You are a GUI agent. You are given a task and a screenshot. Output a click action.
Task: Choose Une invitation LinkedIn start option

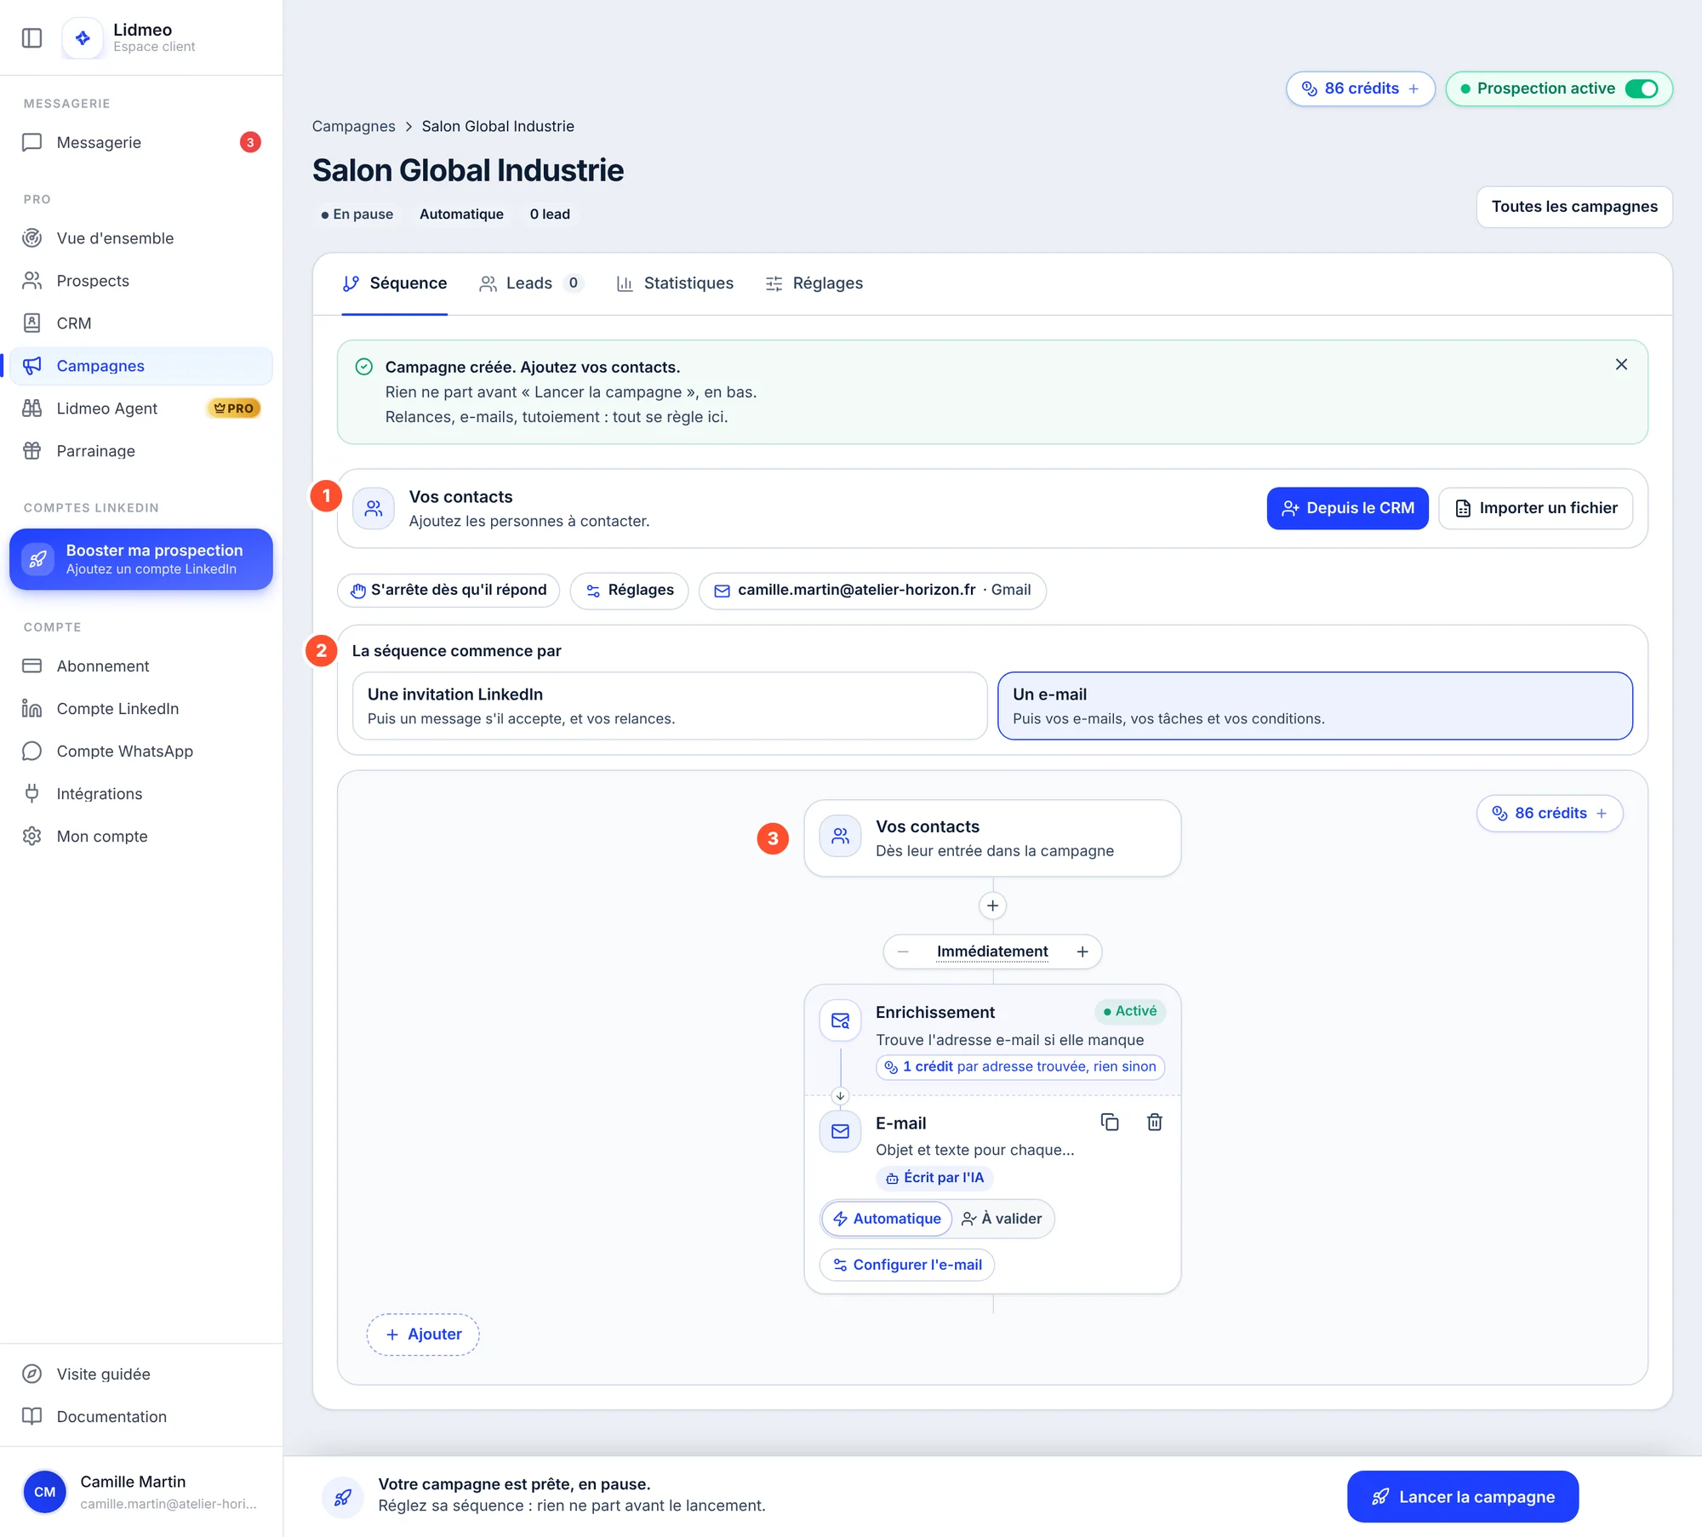[x=670, y=706]
